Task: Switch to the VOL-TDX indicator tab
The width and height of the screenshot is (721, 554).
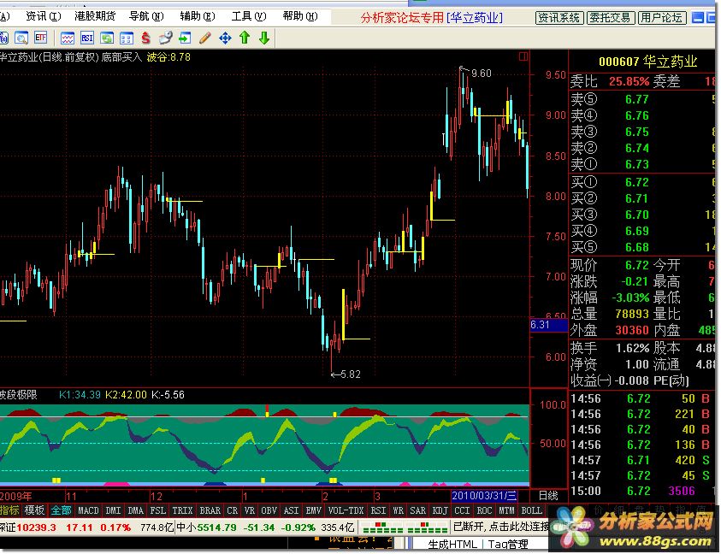Action: pyautogui.click(x=346, y=510)
